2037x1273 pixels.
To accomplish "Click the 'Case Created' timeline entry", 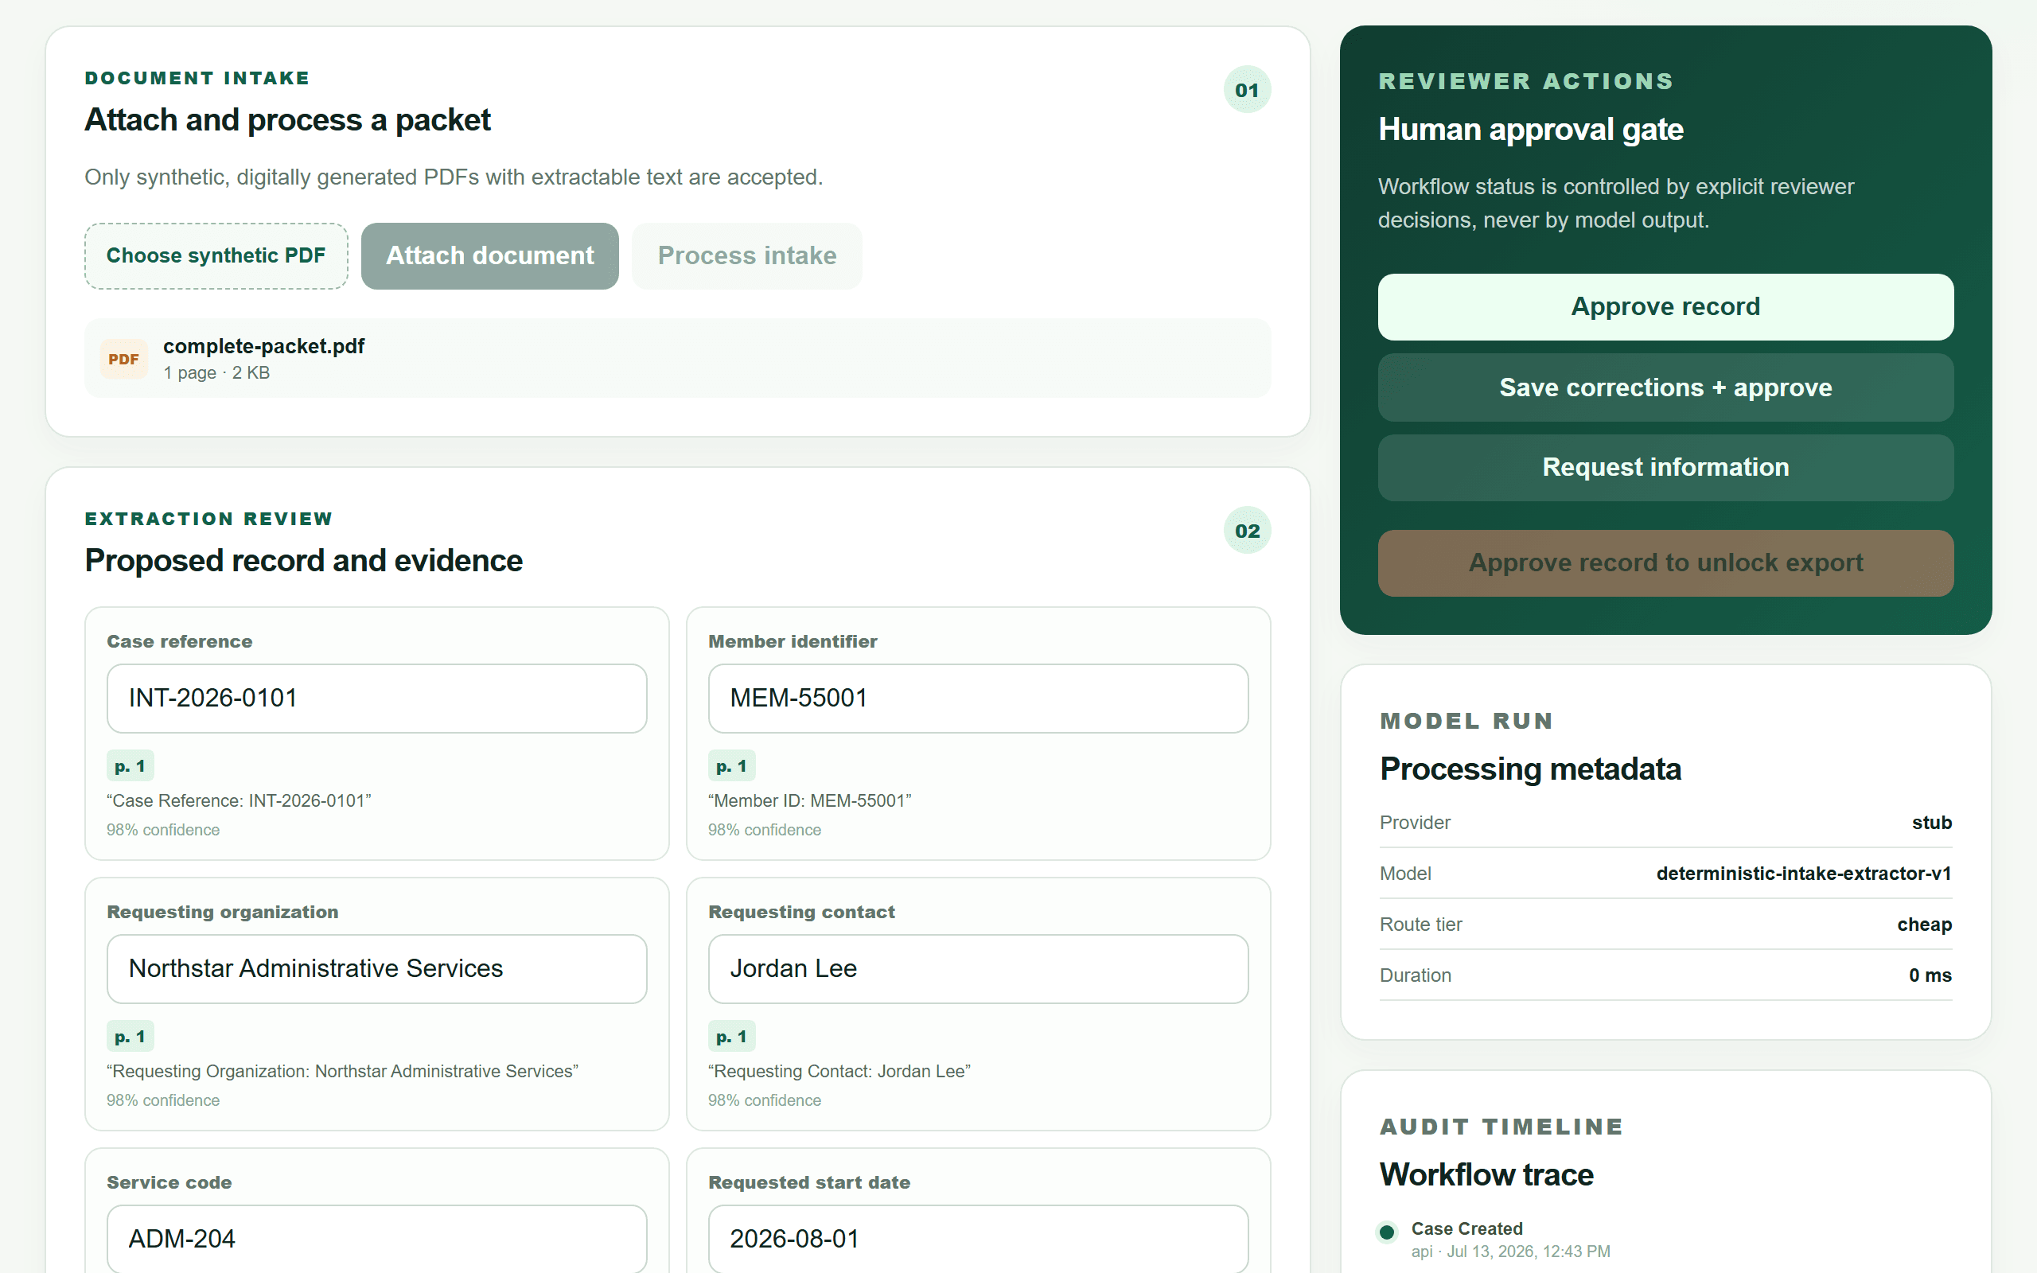I will point(1467,1228).
